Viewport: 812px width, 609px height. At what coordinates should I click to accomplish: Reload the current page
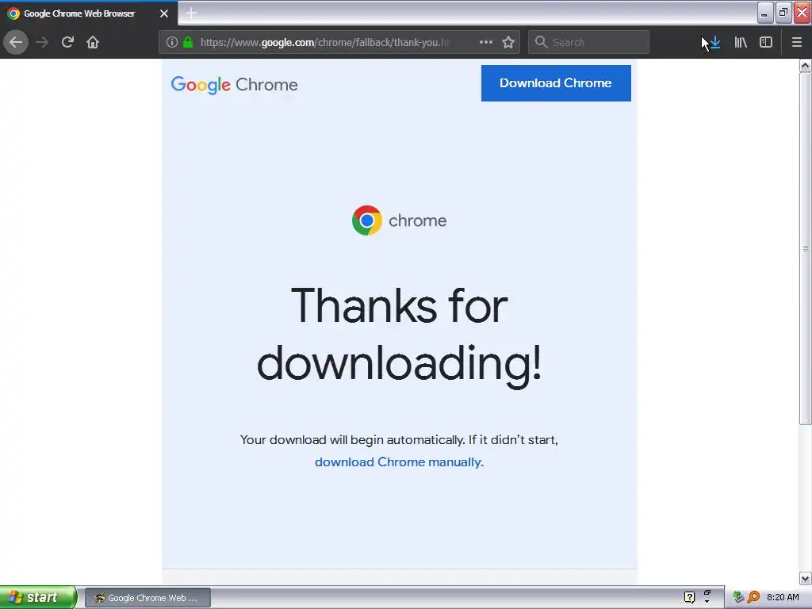coord(67,42)
